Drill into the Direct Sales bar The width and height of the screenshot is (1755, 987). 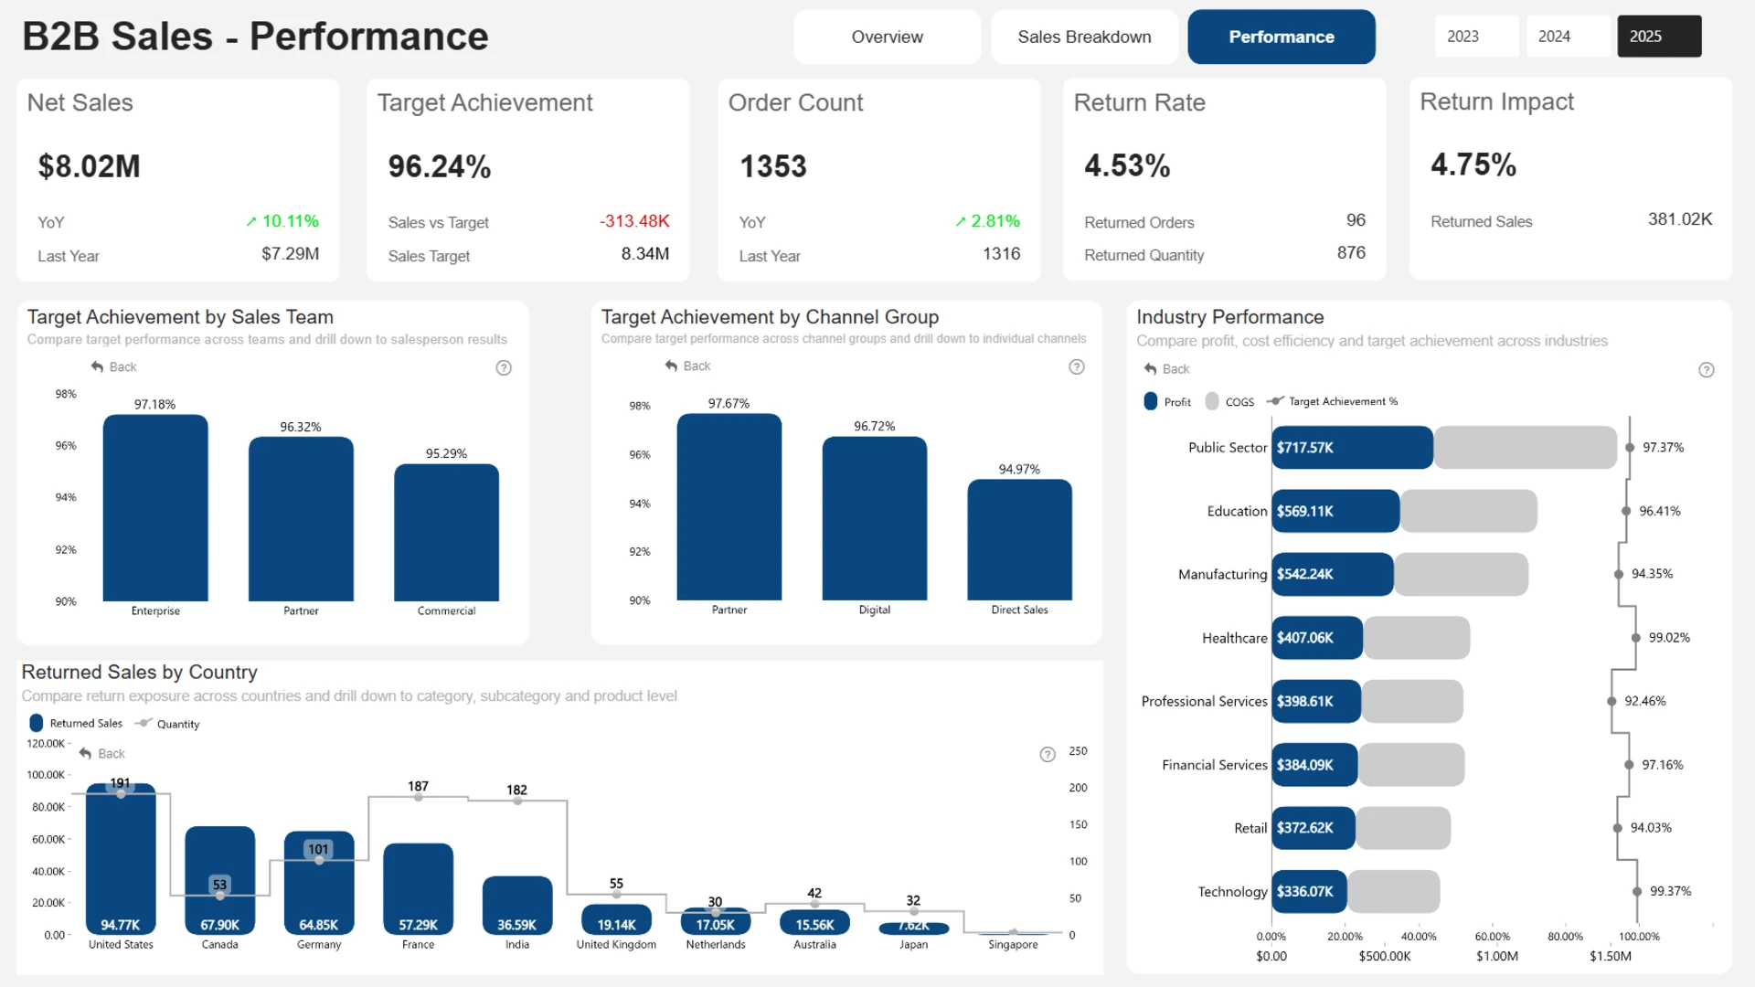click(1020, 540)
